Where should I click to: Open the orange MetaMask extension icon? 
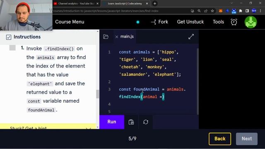tap(221, 11)
